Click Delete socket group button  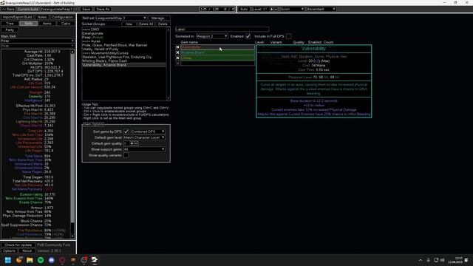tap(163, 24)
